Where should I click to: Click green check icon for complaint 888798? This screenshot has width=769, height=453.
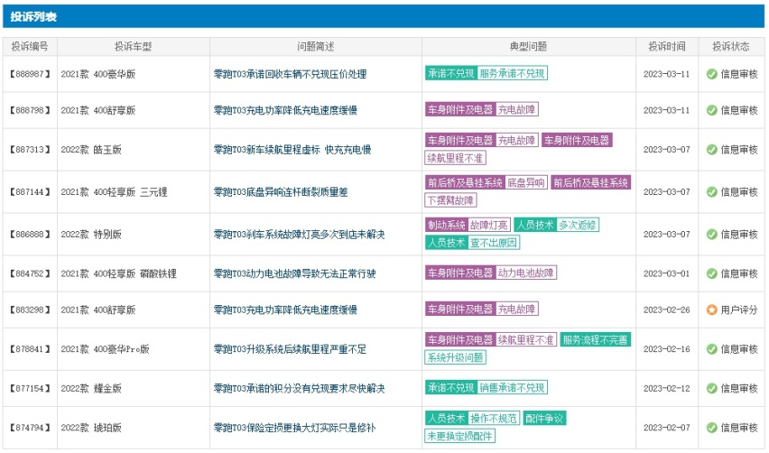point(711,110)
